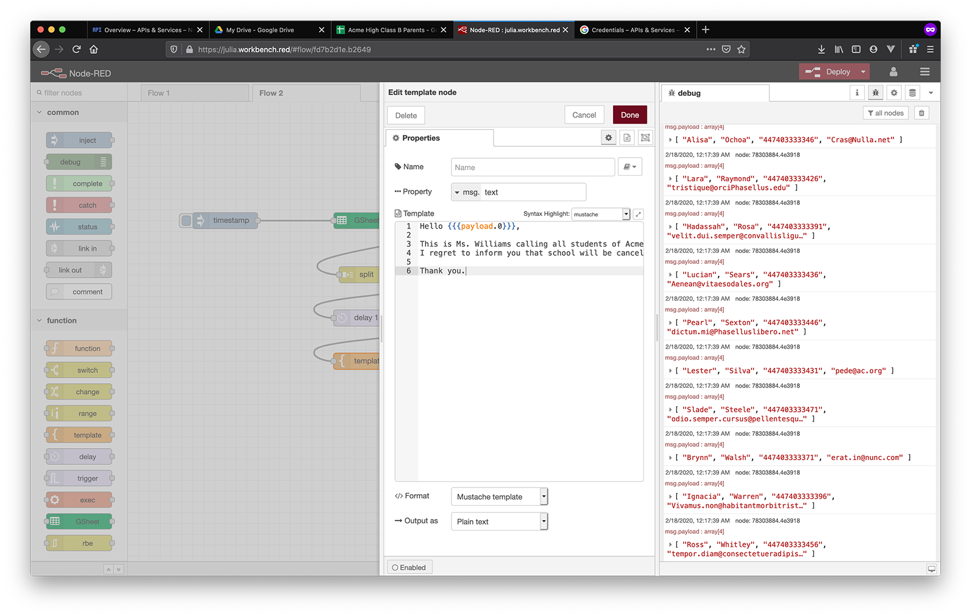Expand the Lester Silva array message
Image resolution: width=971 pixels, height=616 pixels.
point(671,370)
